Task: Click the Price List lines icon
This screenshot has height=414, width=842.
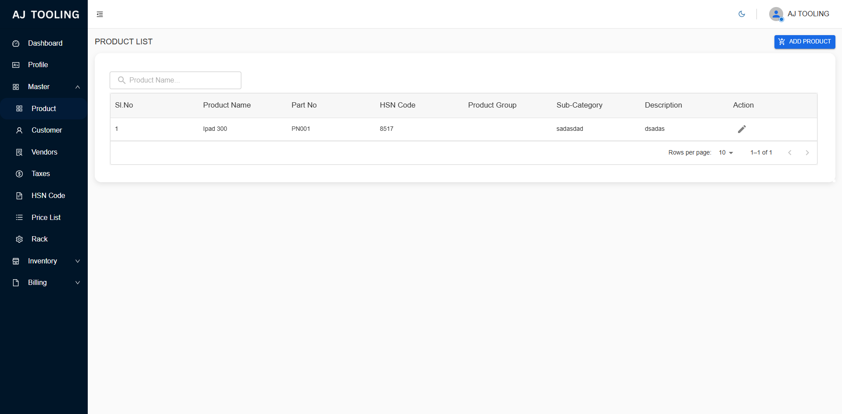Action: coord(19,217)
